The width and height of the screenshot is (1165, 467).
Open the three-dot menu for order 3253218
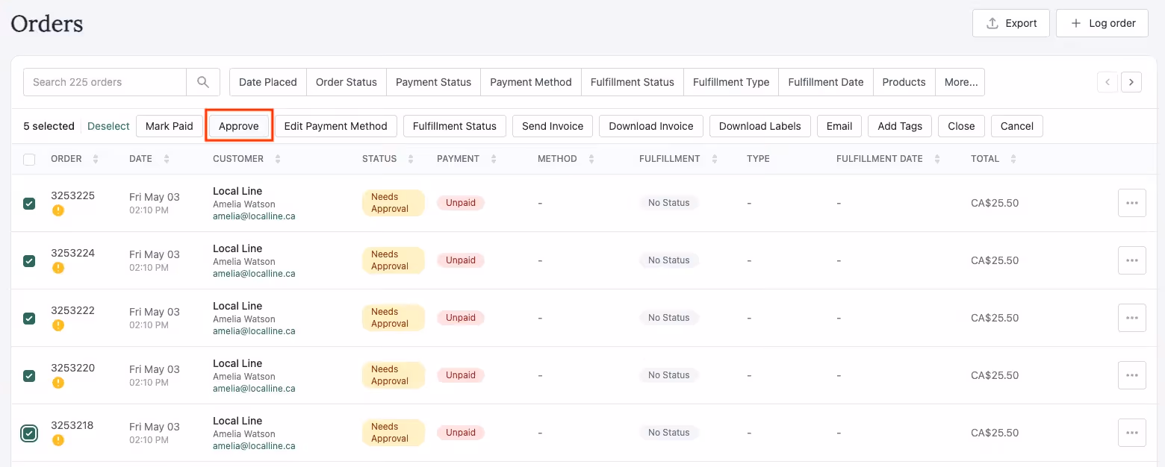[x=1132, y=433]
